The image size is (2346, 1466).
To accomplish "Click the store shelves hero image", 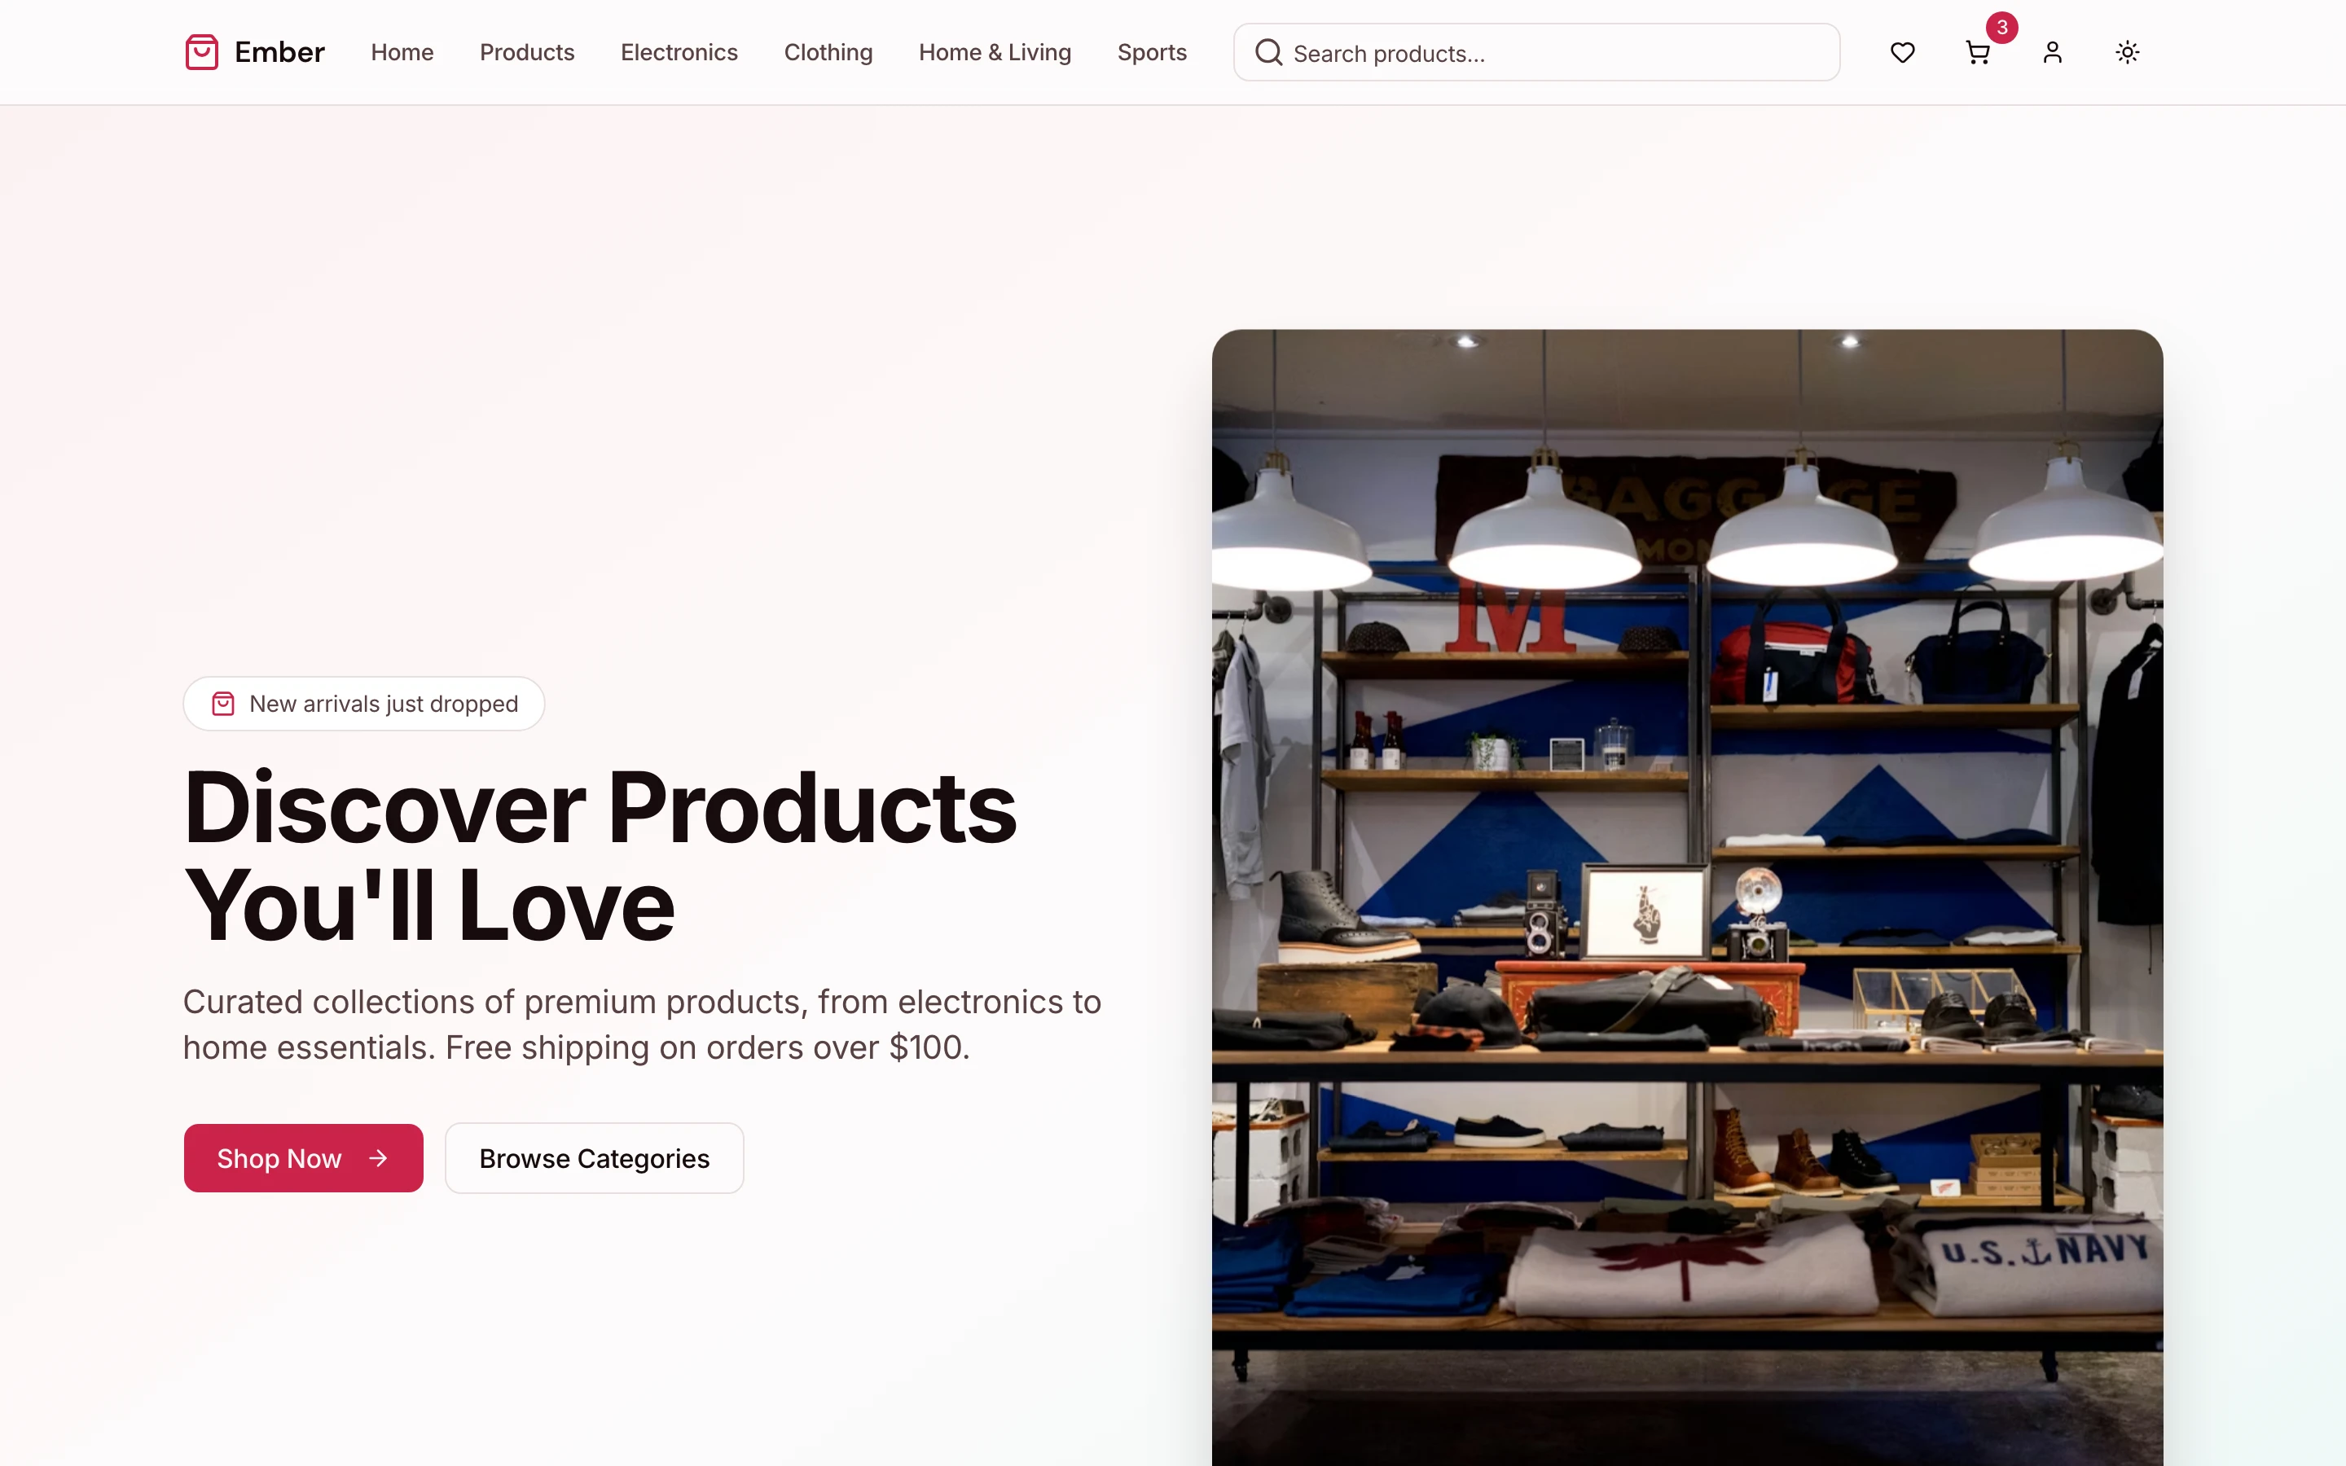I will pos(1687,897).
